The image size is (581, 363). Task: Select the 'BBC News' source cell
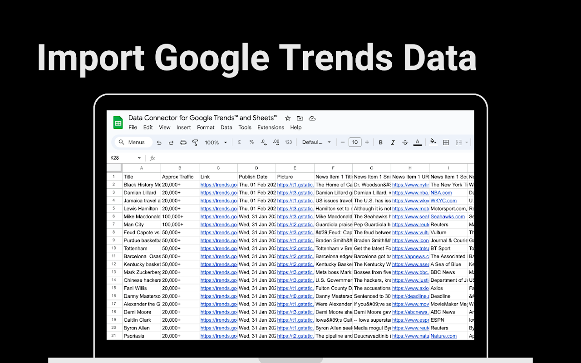[x=448, y=272]
